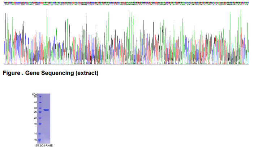The image size is (254, 149).
Task: Click the nucleotide sequence text strip above chromatogram
Action: pyautogui.click(x=126, y=4)
